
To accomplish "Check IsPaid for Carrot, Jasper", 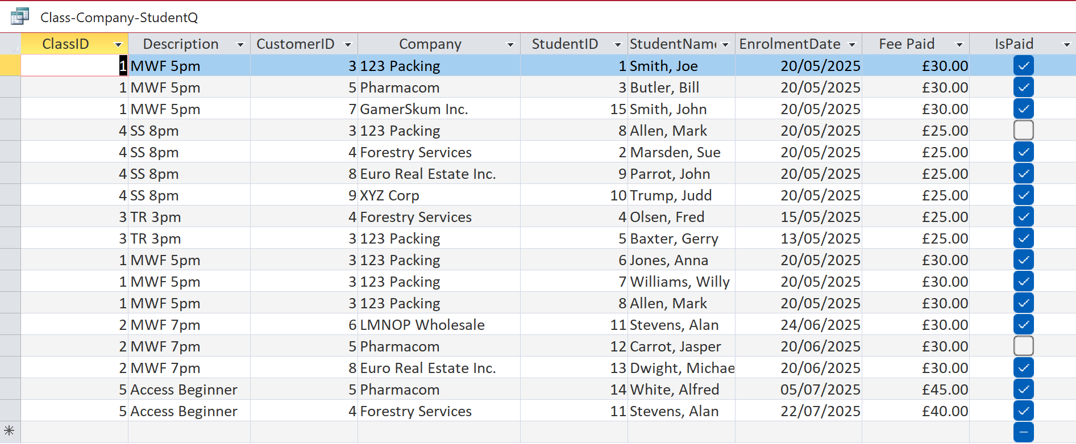I will pos(1023,346).
